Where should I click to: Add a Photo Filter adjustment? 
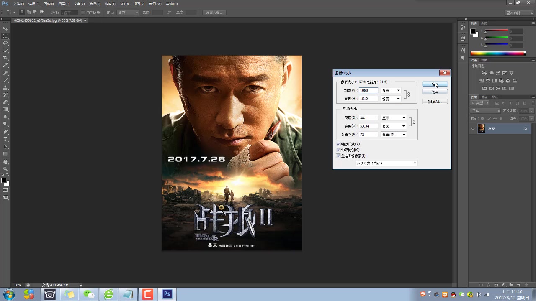[501, 81]
